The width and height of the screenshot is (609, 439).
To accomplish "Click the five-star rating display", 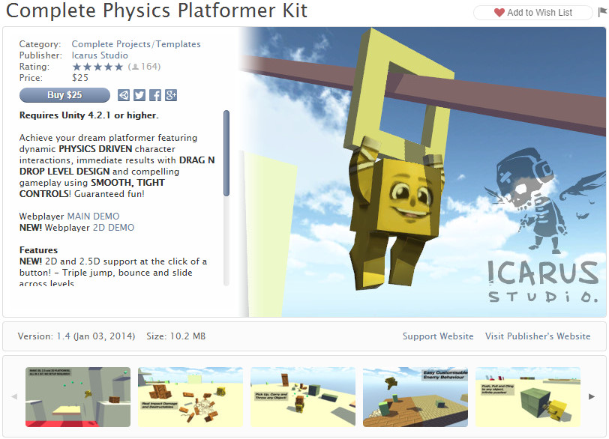I will [x=97, y=67].
